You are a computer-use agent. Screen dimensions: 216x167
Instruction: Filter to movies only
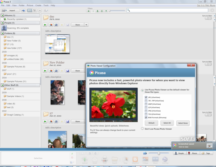102,11
